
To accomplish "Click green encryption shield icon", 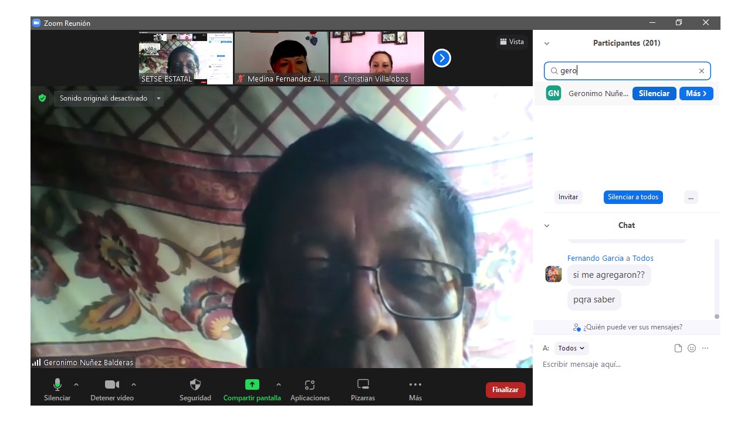I will [42, 98].
